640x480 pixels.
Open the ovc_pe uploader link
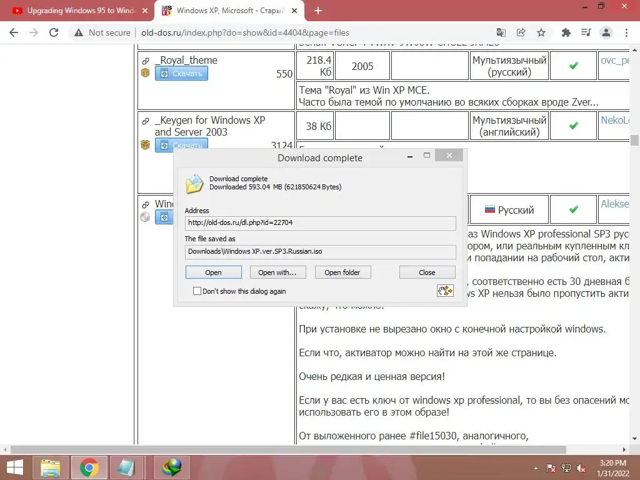click(614, 61)
